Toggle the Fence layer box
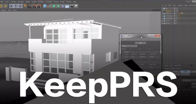 point(175,23)
